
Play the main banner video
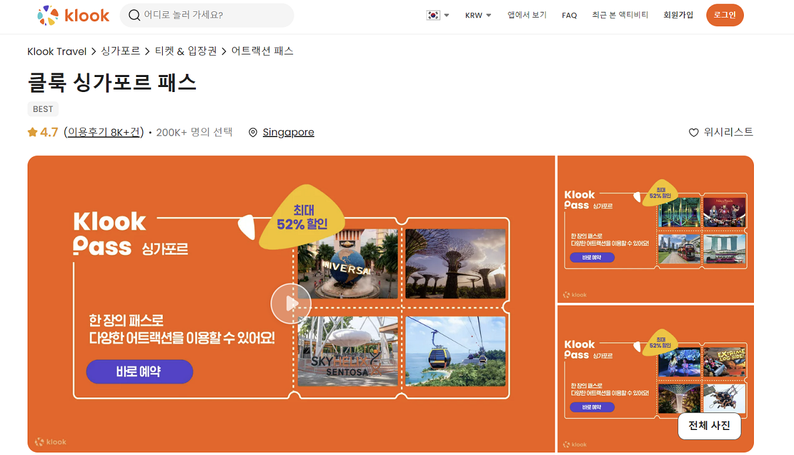click(x=291, y=304)
